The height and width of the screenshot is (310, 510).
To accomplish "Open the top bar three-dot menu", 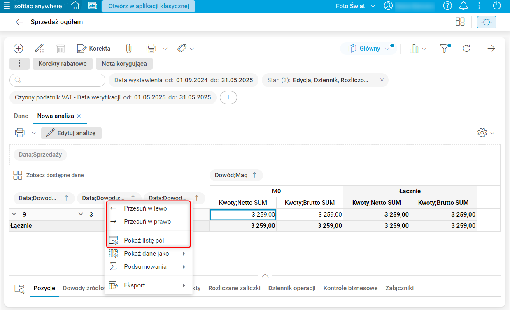I will 480,6.
